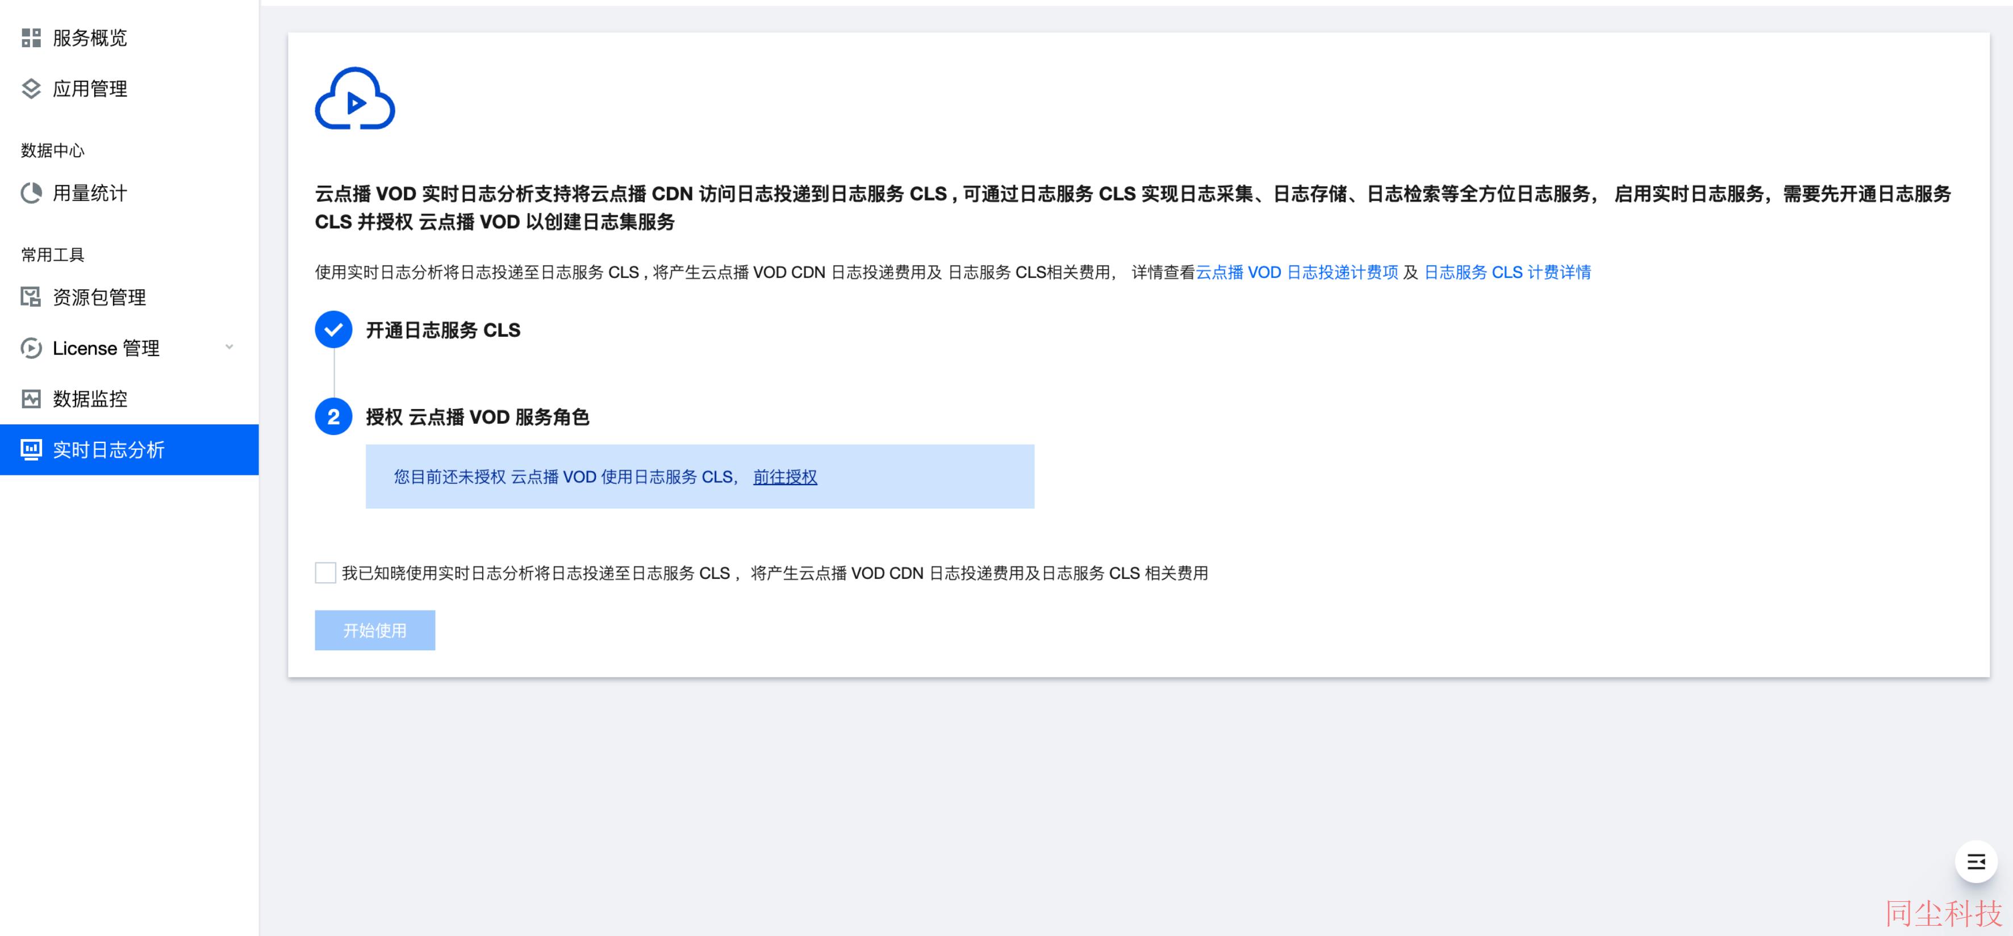Click the cloud VOD logo icon
Viewport: 2013px width, 936px height.
pyautogui.click(x=355, y=98)
